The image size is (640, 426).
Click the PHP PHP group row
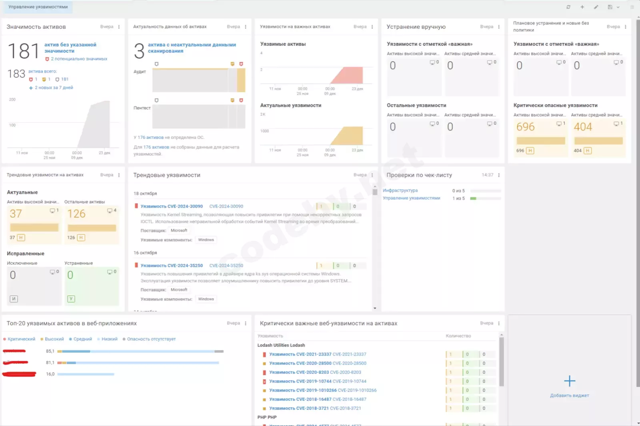click(267, 417)
